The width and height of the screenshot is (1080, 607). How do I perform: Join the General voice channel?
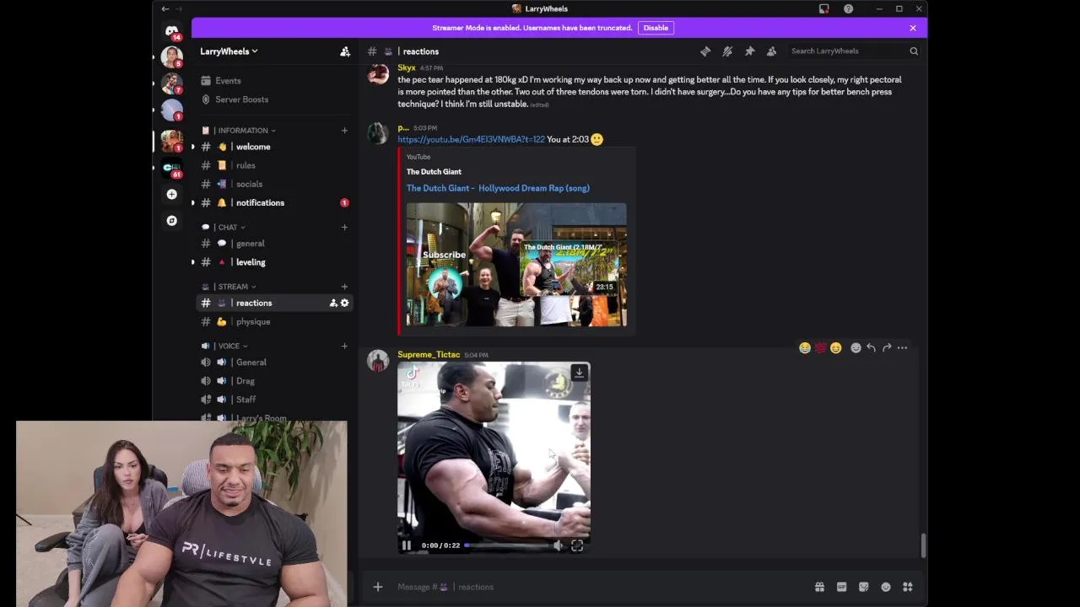pos(274,363)
